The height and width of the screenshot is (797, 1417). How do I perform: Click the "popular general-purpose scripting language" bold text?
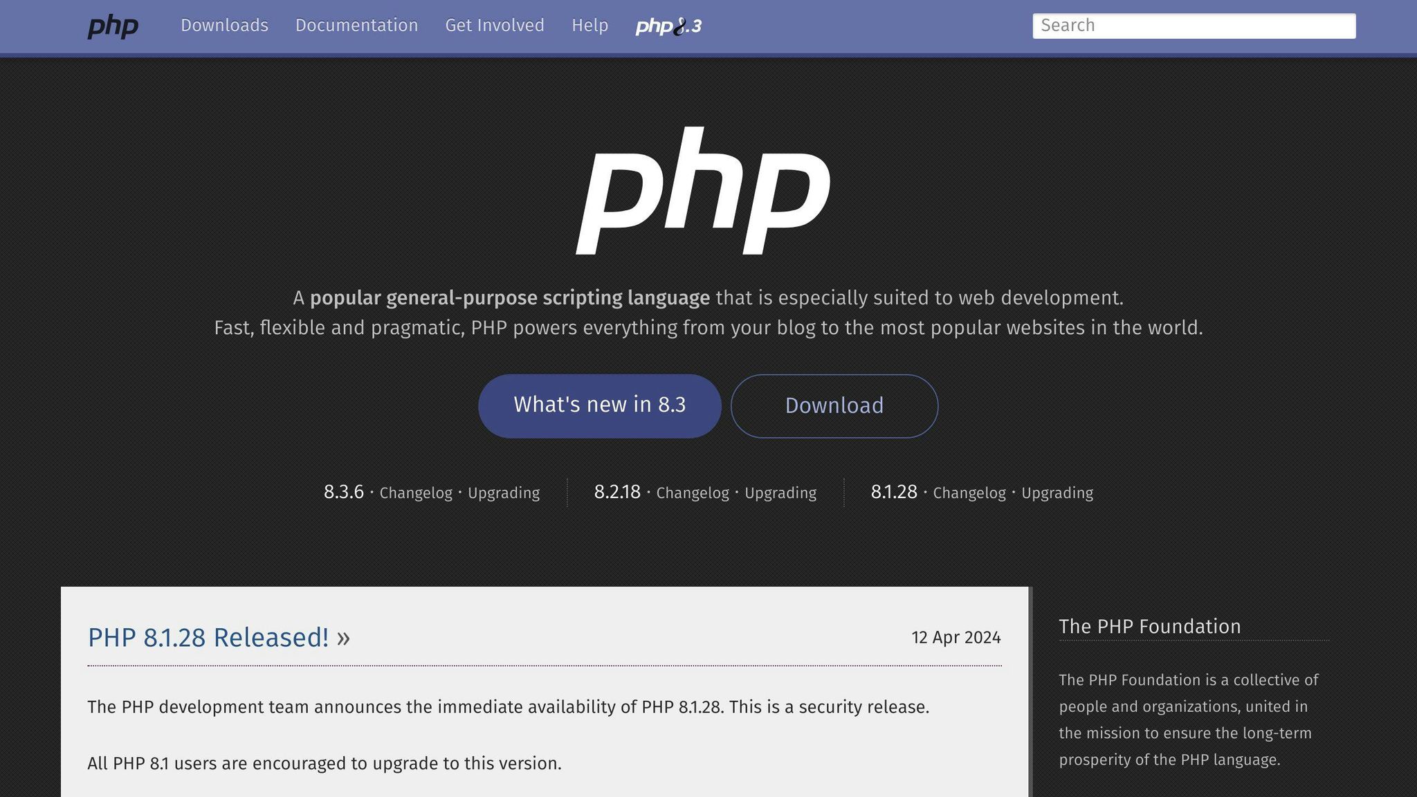510,298
